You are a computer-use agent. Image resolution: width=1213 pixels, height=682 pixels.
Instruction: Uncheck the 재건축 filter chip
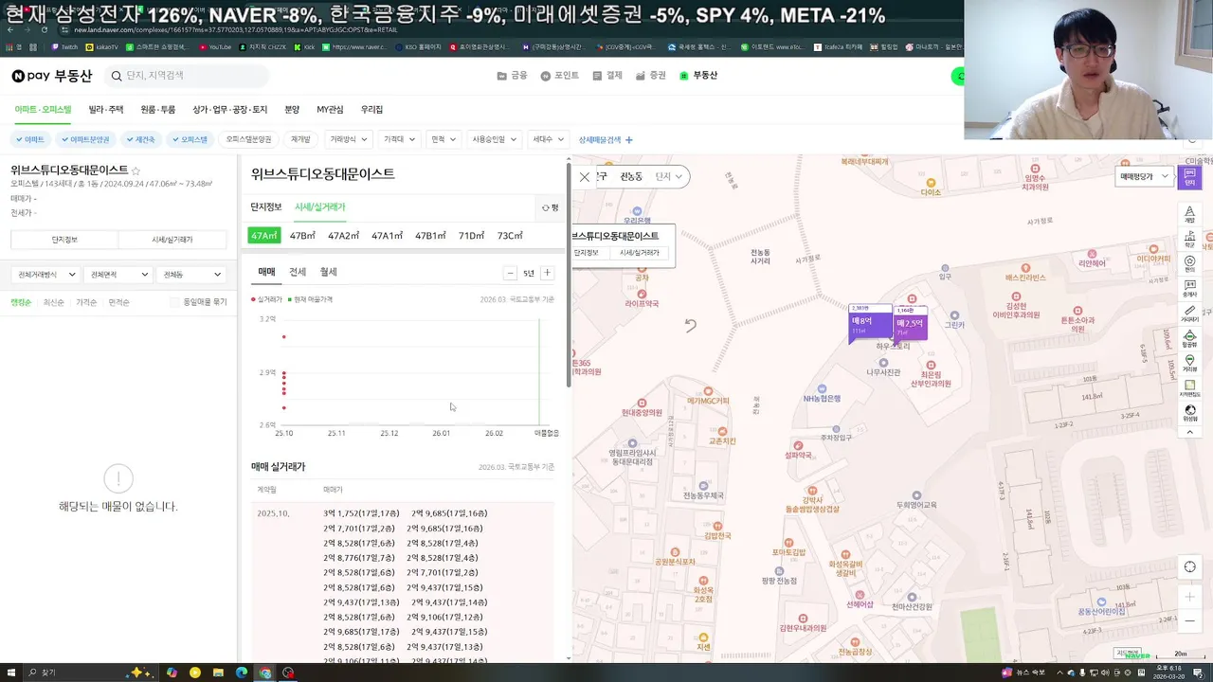(x=140, y=140)
